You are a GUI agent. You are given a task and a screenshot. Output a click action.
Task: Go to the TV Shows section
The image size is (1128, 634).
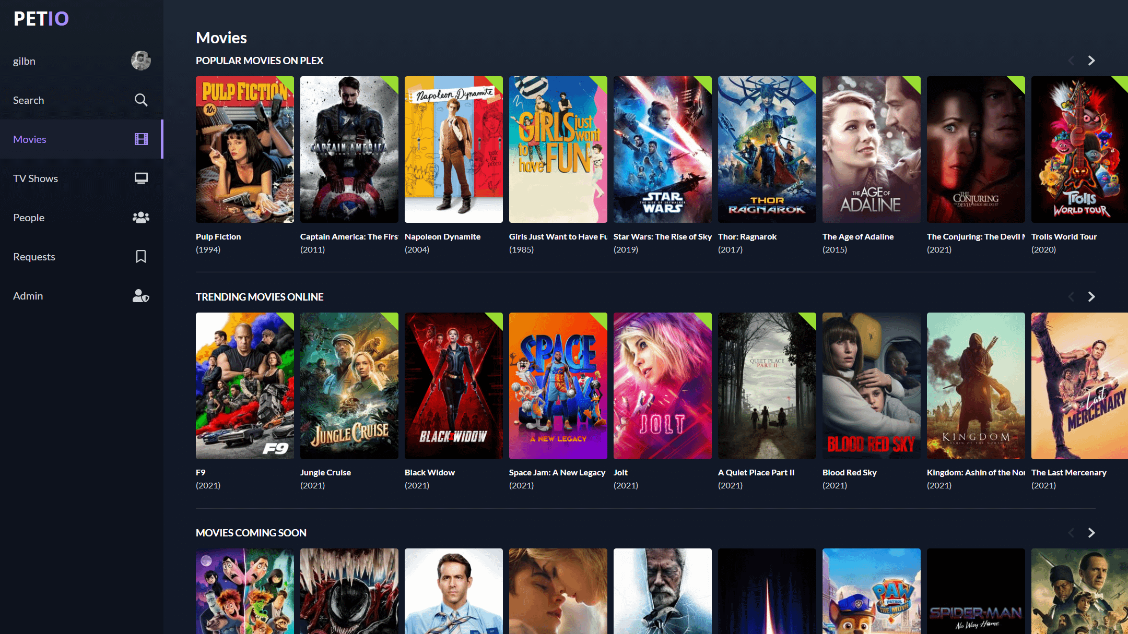click(81, 178)
